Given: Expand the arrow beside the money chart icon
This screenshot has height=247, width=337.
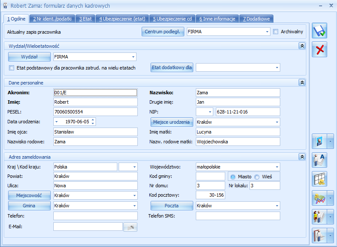Looking at the screenshot, I should 330,198.
